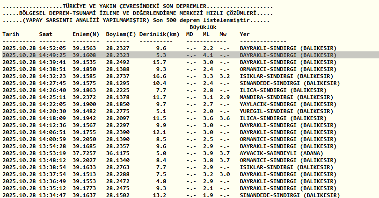Click the Derinlik(km) column header
379x198 pixels.
pyautogui.click(x=159, y=35)
